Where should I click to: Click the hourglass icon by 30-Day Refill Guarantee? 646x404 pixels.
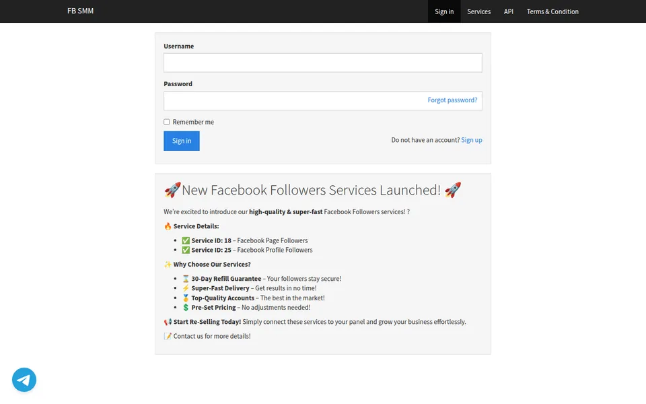pyautogui.click(x=186, y=279)
